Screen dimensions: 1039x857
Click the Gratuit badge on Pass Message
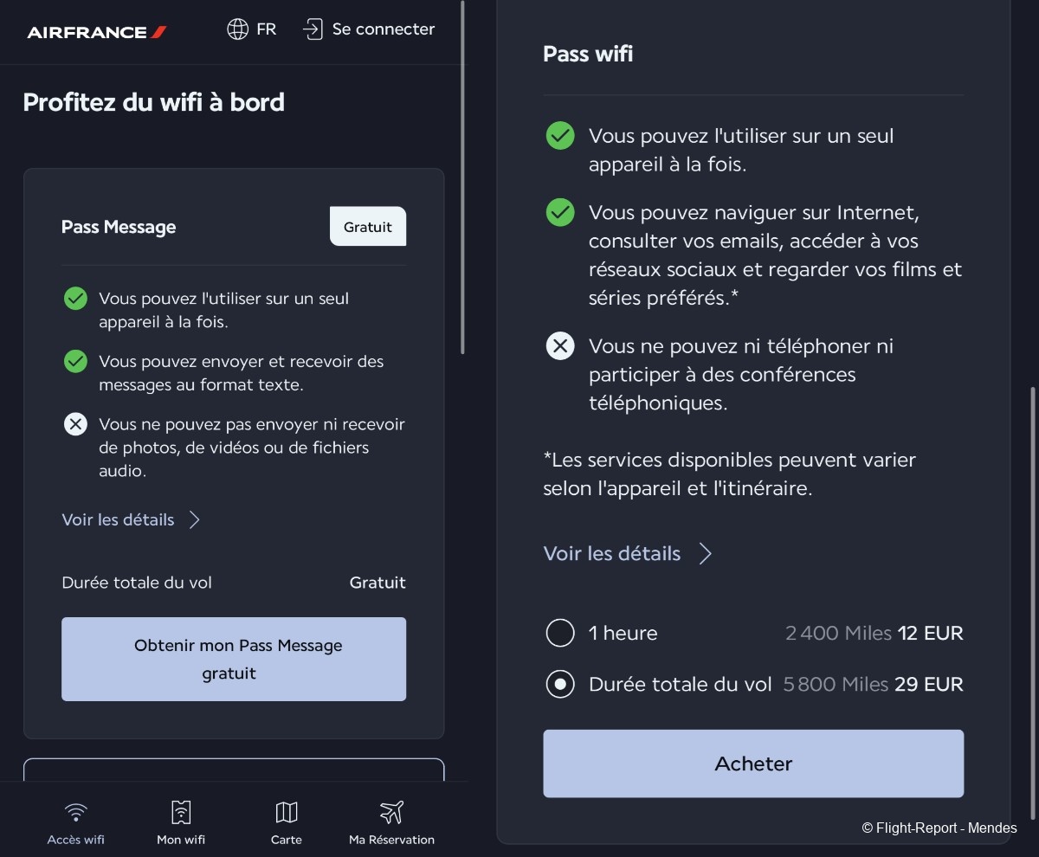point(368,227)
